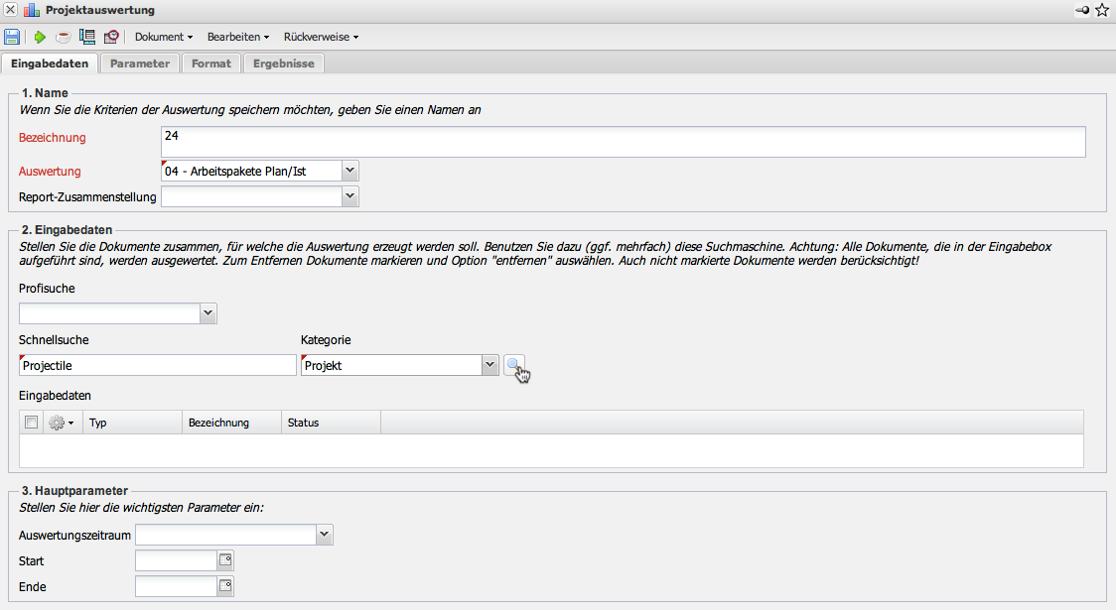Open the Dokument menu
The width and height of the screenshot is (1116, 610).
(163, 37)
